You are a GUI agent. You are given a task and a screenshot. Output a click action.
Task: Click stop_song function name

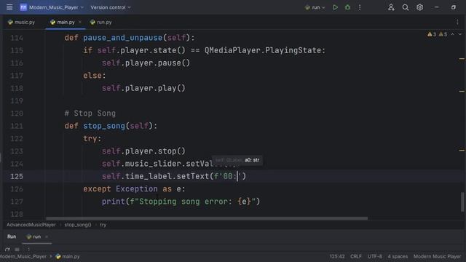point(103,126)
